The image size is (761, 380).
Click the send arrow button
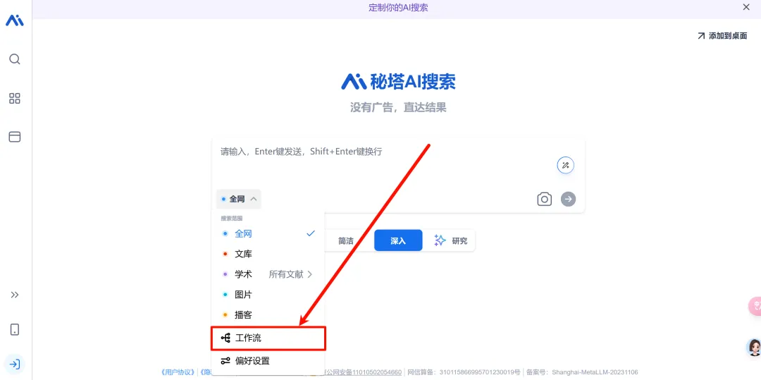(569, 199)
